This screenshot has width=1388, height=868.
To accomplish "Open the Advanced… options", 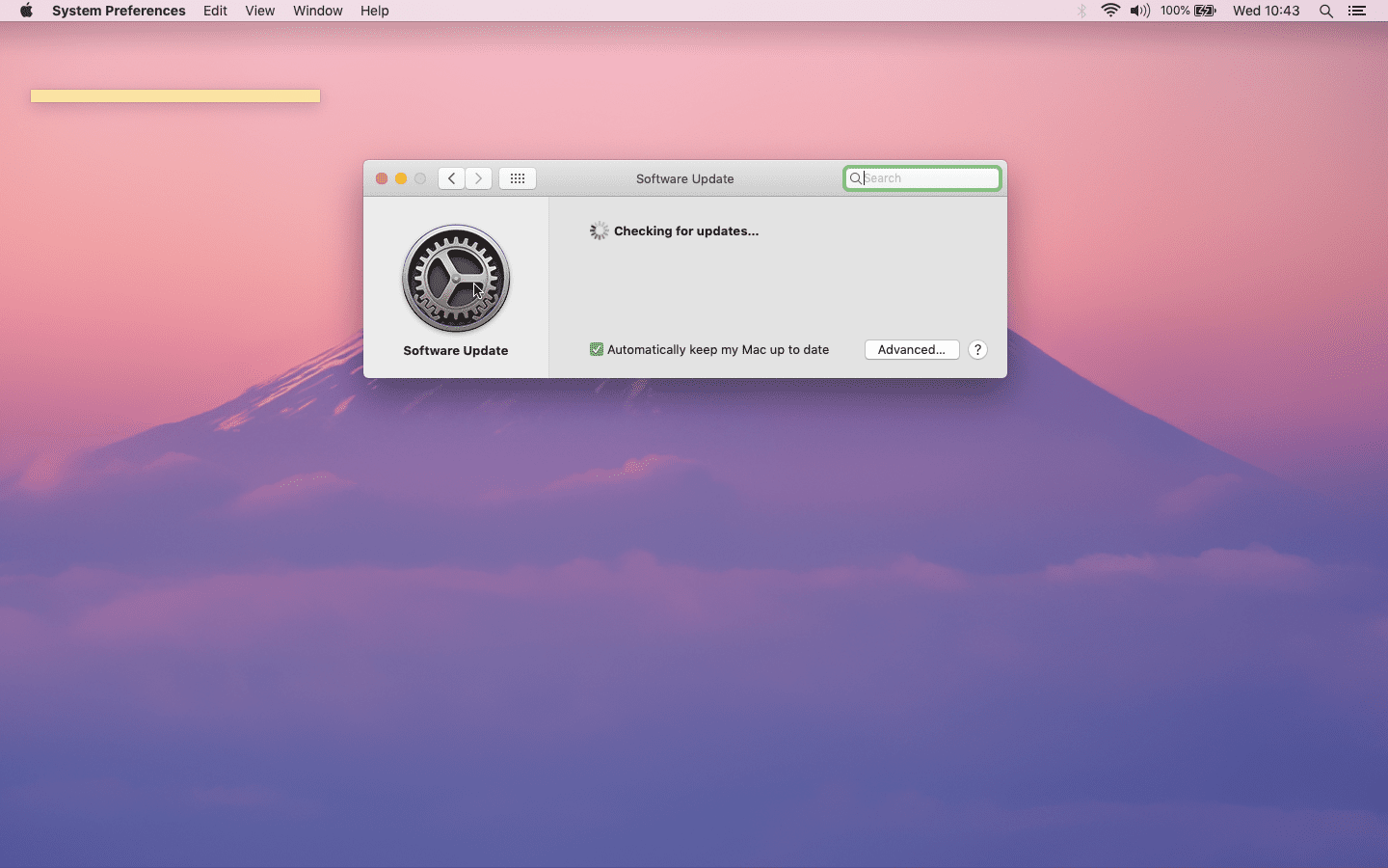I will [x=912, y=349].
